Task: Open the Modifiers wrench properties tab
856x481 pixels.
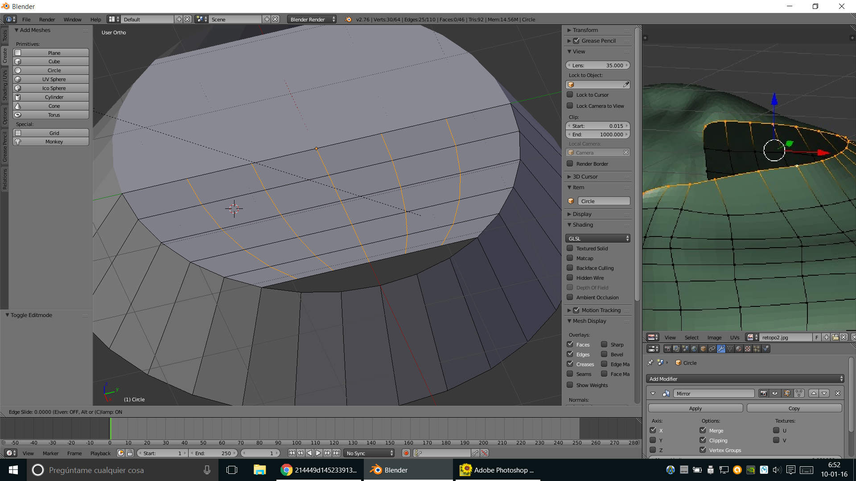Action: [x=721, y=349]
